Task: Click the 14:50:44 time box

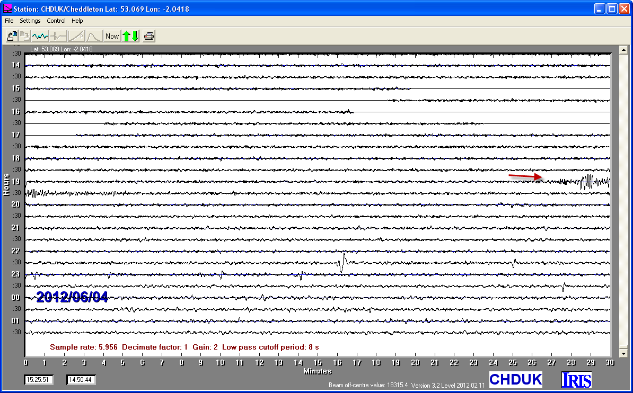Action: (x=81, y=380)
